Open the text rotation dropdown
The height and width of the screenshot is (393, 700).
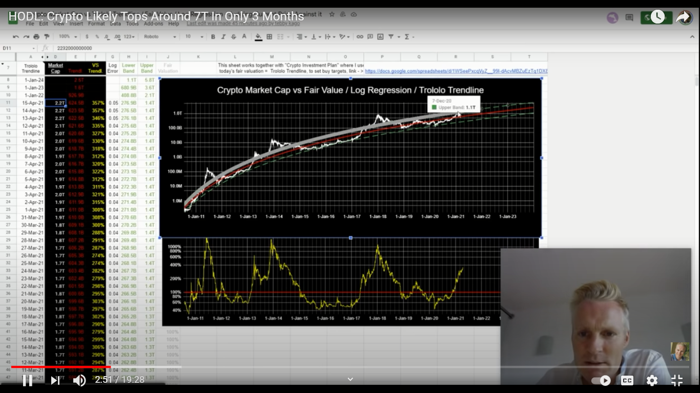[x=343, y=37]
